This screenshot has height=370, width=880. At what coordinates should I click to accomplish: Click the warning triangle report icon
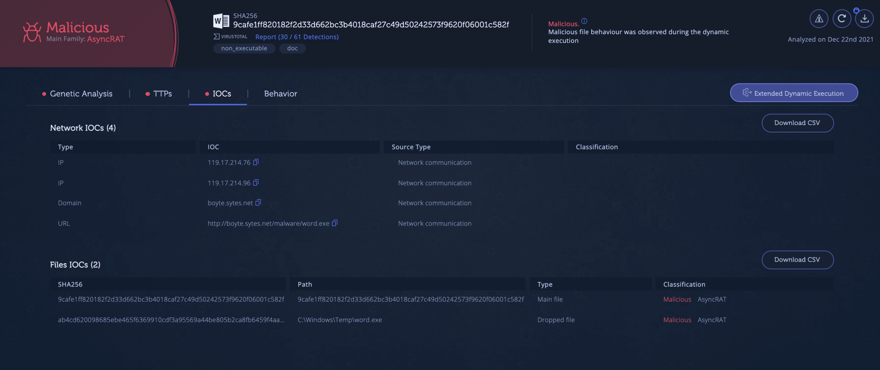[x=819, y=19]
